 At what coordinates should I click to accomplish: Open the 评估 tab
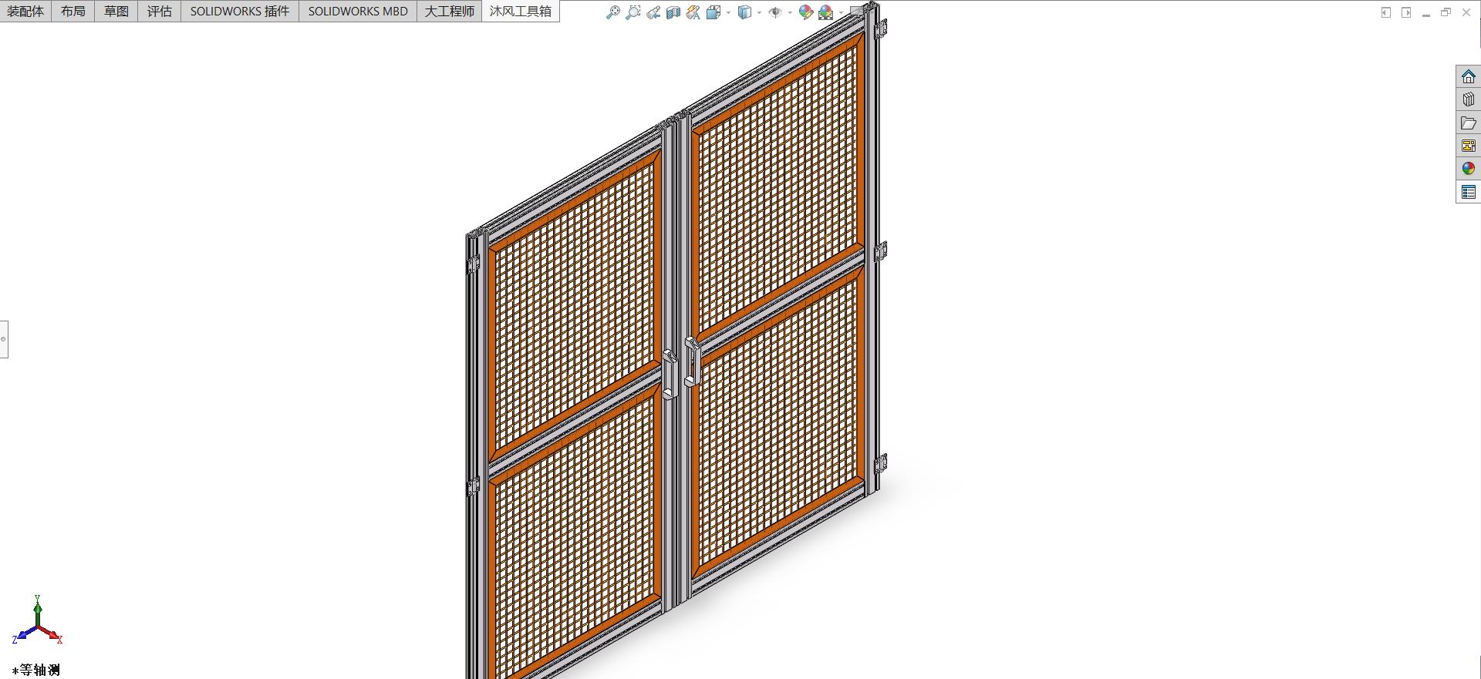click(x=160, y=11)
